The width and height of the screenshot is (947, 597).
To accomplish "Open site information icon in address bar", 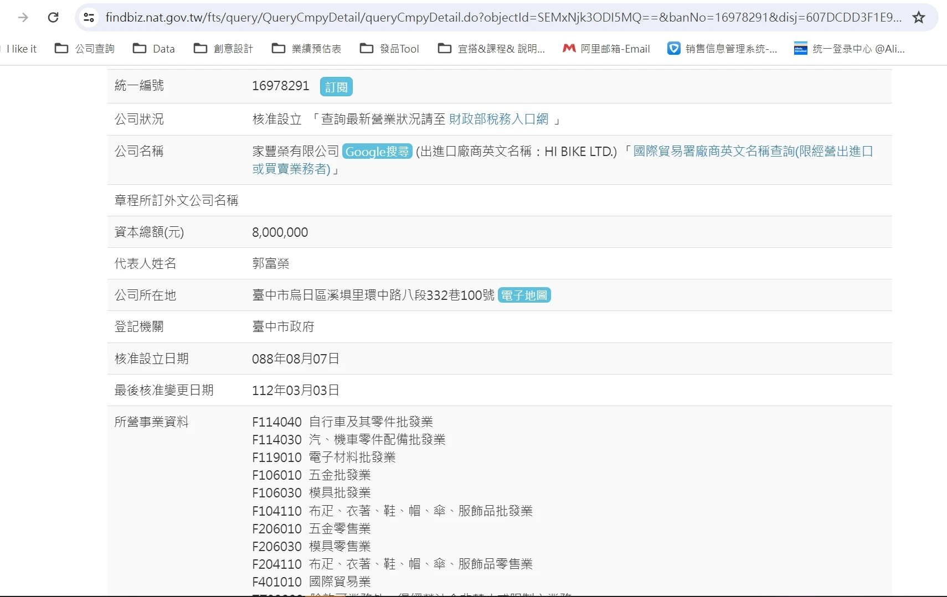I will (x=89, y=17).
